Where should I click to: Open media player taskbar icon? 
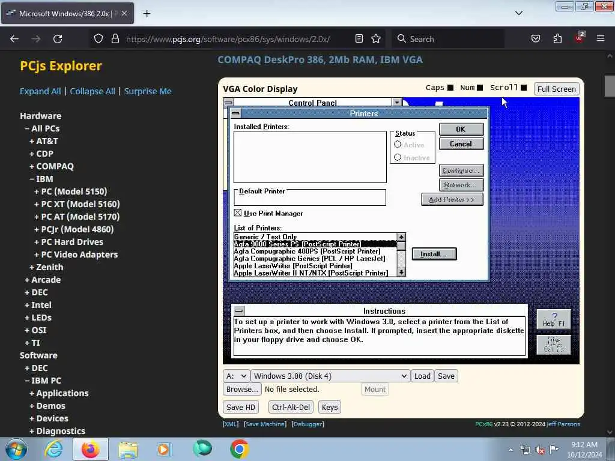(x=163, y=450)
